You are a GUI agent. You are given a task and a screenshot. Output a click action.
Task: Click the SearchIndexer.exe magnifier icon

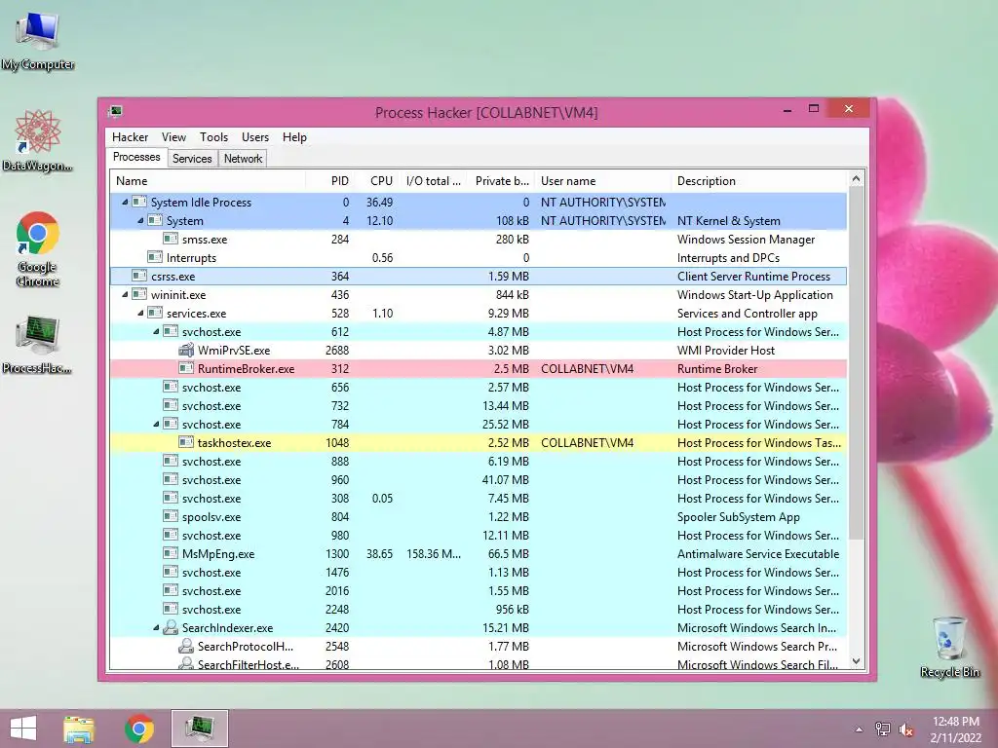[x=171, y=628]
